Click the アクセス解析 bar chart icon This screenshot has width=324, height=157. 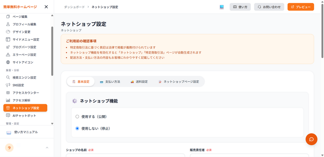click(8, 100)
